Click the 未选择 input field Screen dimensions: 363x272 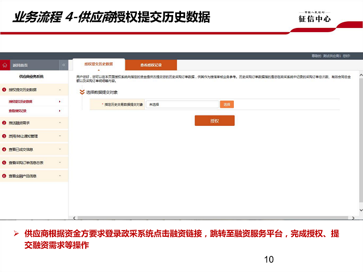click(x=181, y=104)
